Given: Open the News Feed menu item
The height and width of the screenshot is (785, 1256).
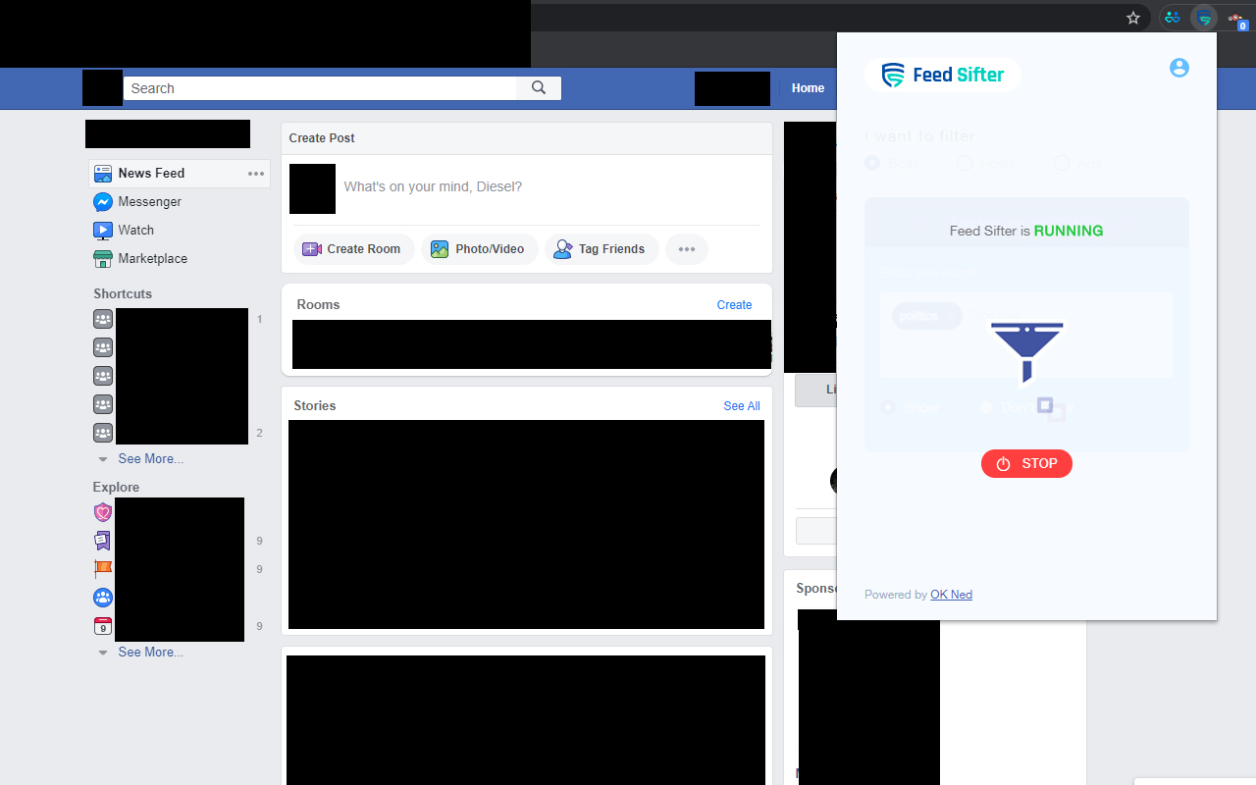Looking at the screenshot, I should coord(180,174).
